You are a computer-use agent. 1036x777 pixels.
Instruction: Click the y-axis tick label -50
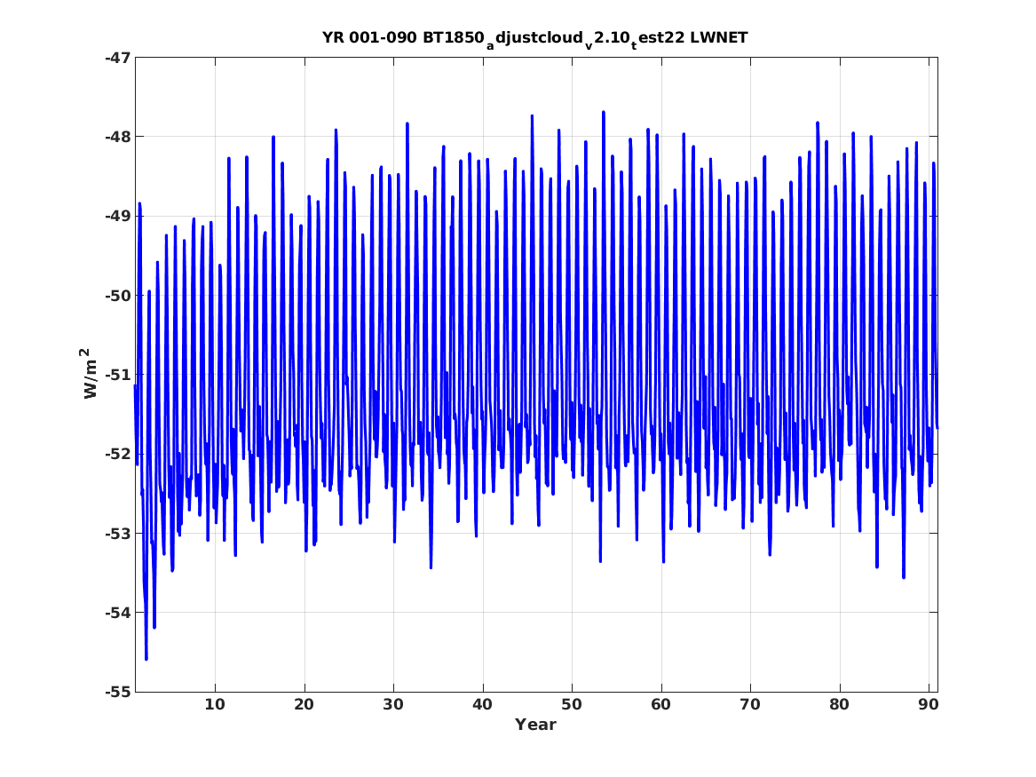pyautogui.click(x=117, y=296)
